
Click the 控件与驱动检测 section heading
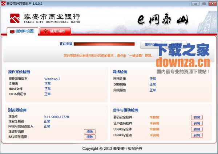pos(125,110)
